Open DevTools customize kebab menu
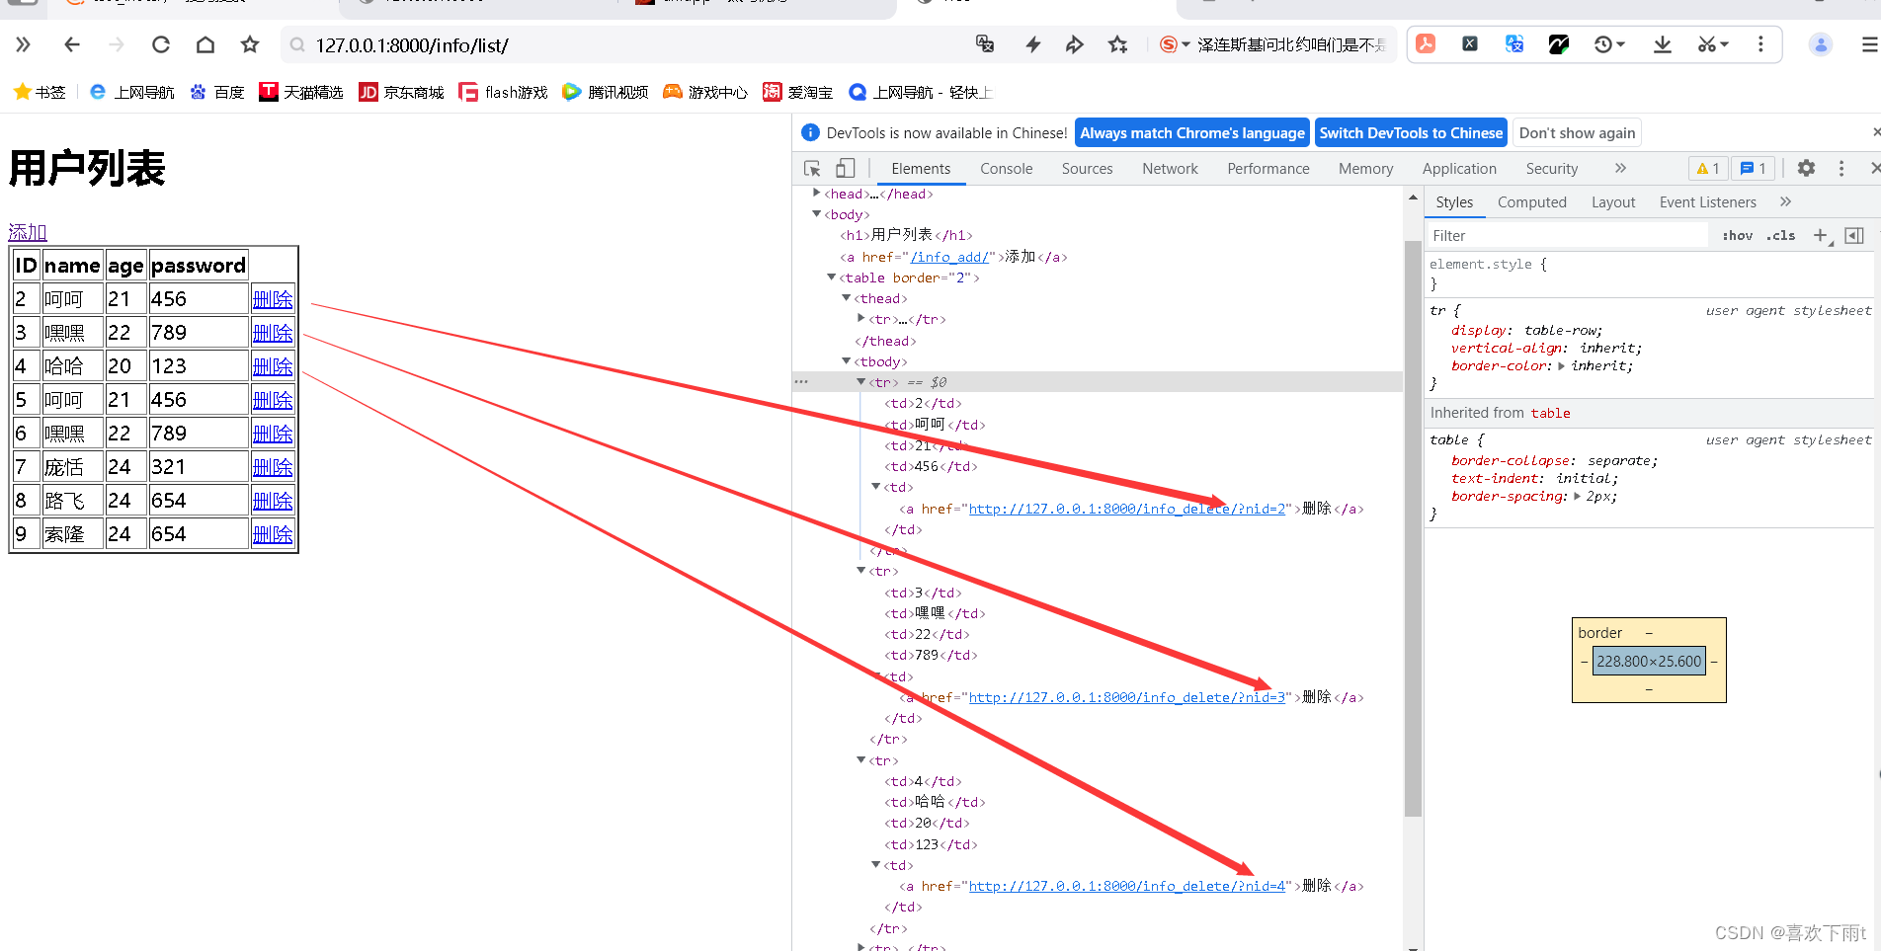 point(1840,169)
